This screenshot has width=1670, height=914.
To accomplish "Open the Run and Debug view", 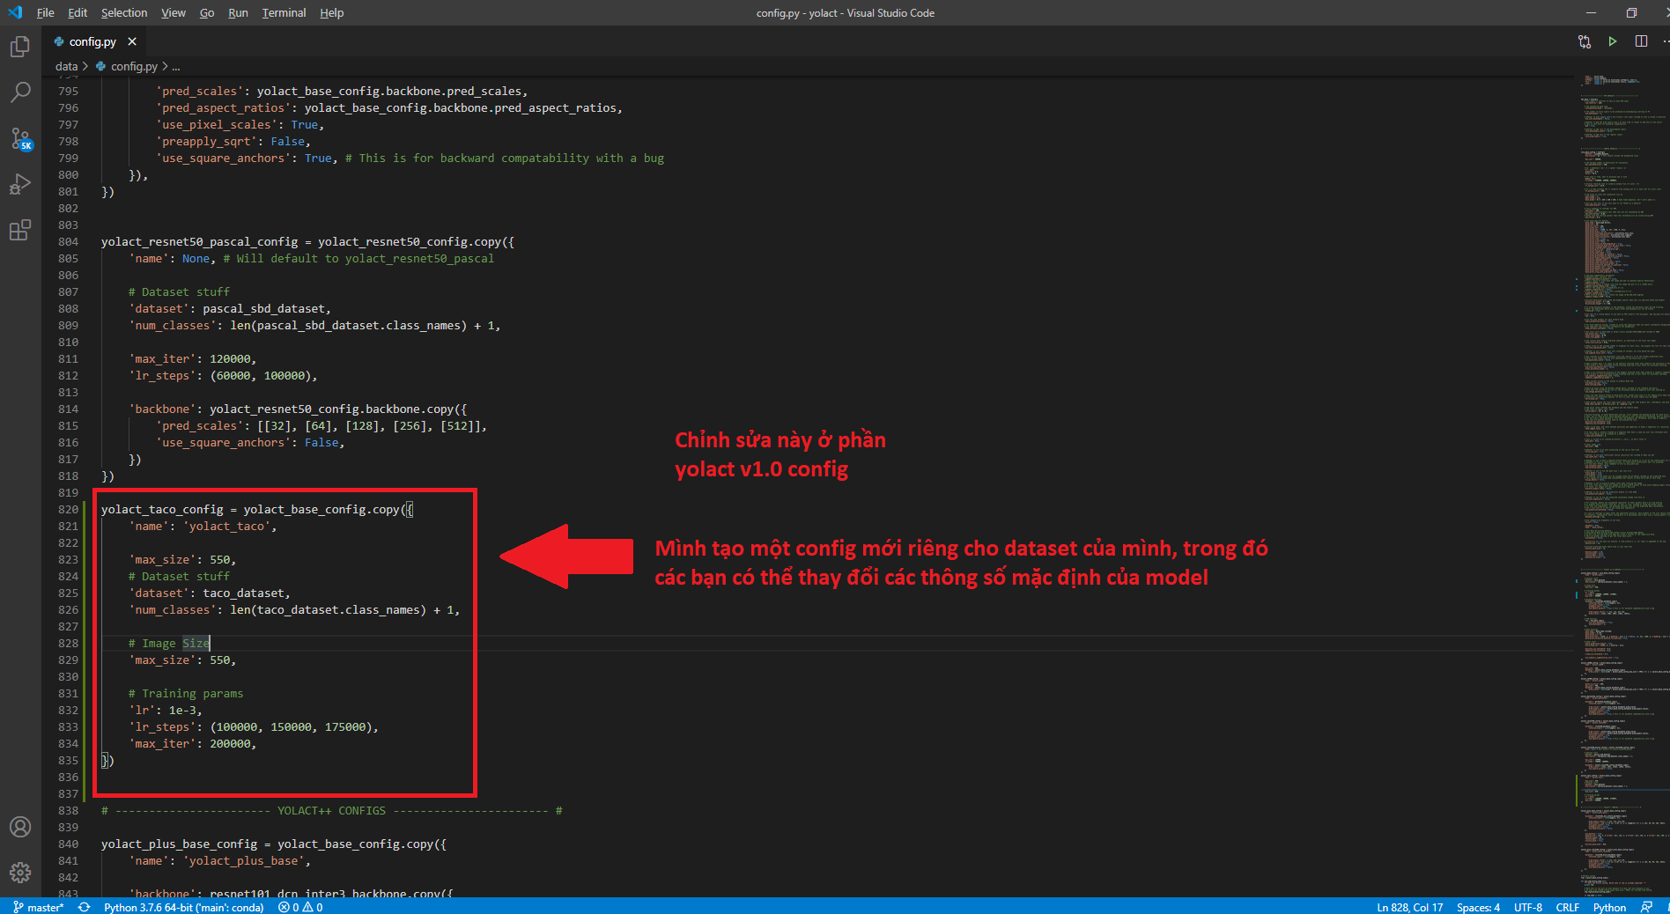I will pos(19,184).
